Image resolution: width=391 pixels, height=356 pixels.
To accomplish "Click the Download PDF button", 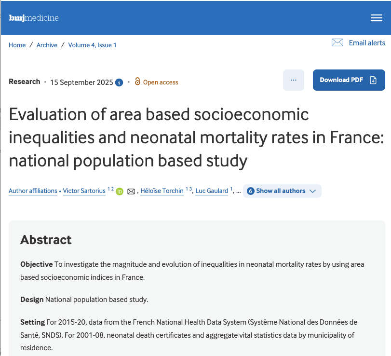I will coord(349,80).
